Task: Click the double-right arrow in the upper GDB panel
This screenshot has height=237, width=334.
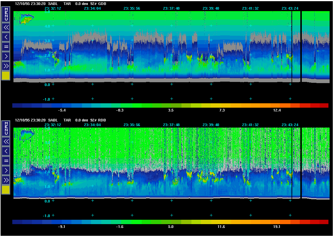Action: (6, 66)
